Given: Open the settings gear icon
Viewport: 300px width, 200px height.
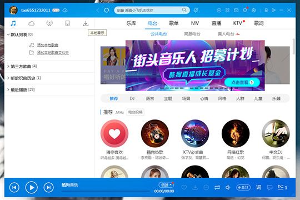Looking at the screenshot, I should [x=254, y=10].
